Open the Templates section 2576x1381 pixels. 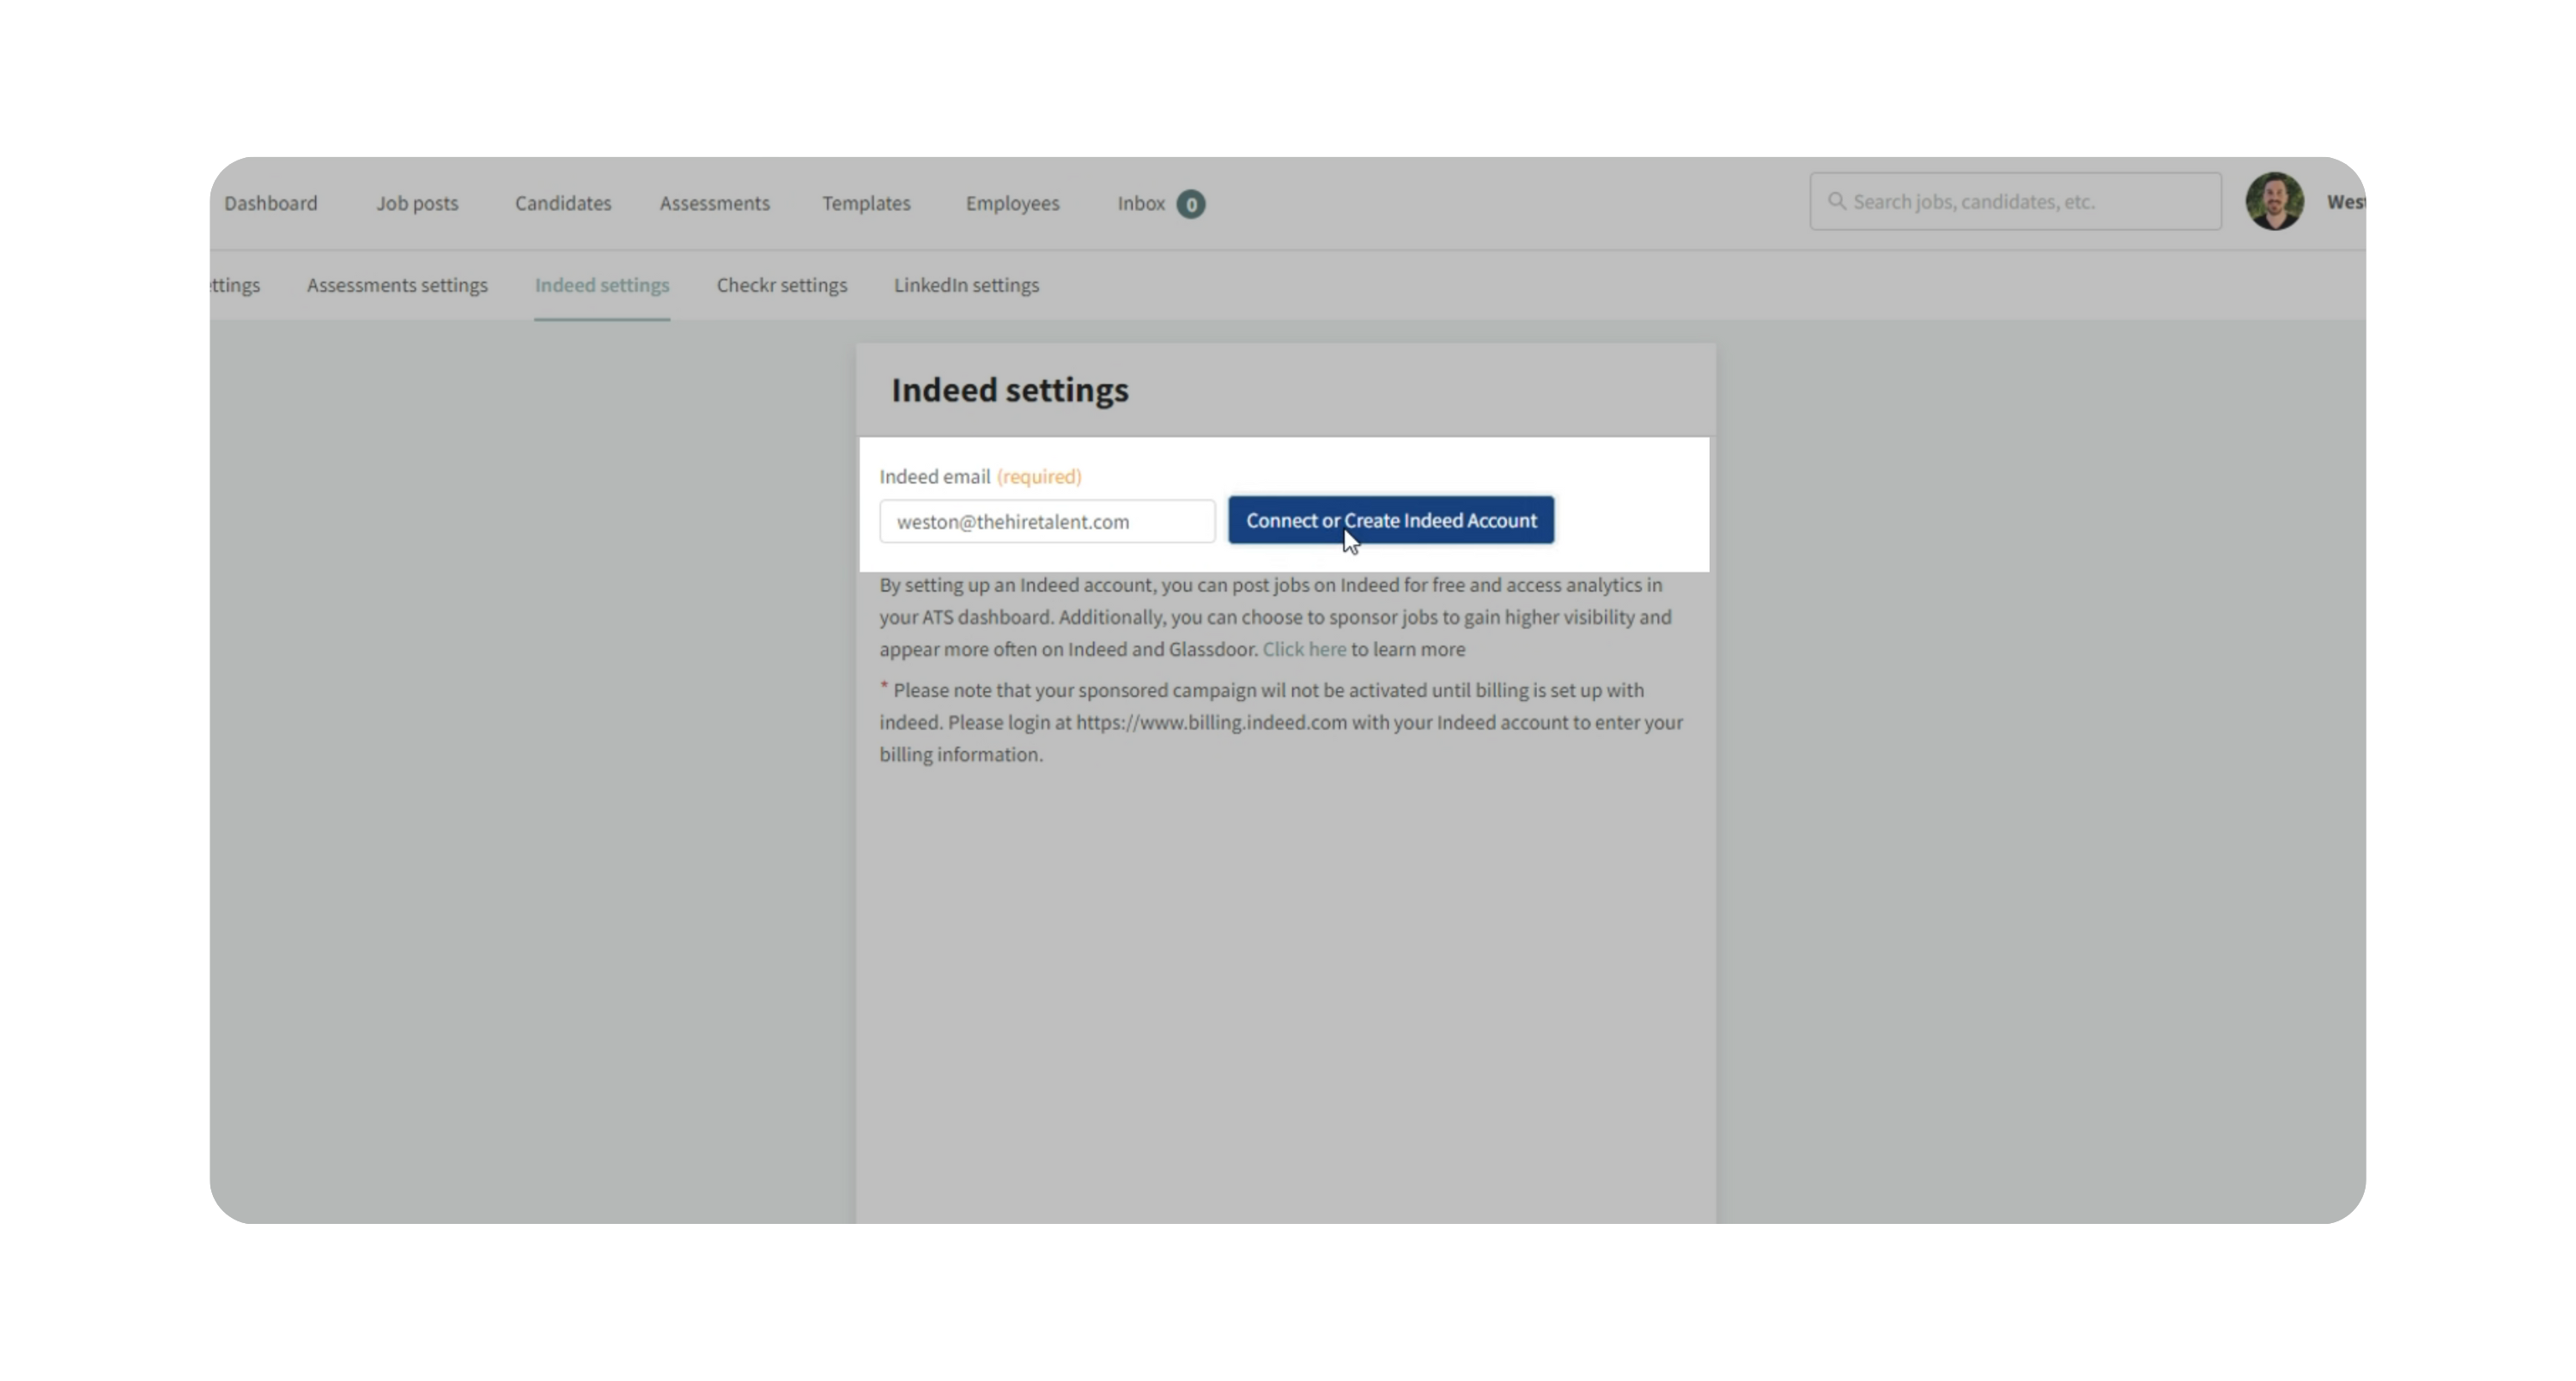866,203
